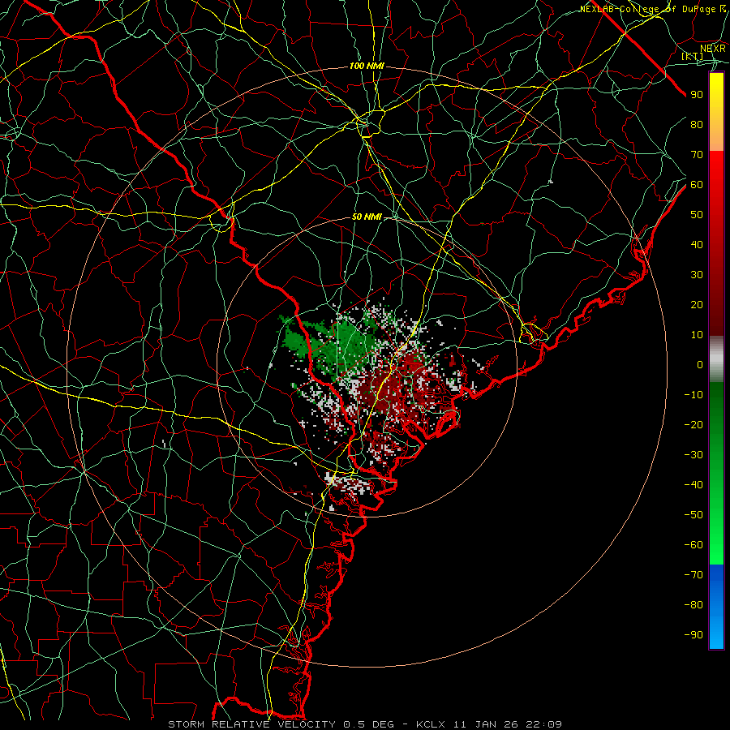The image size is (730, 730).
Task: Click the 20 value on velocity scale
Action: click(697, 304)
